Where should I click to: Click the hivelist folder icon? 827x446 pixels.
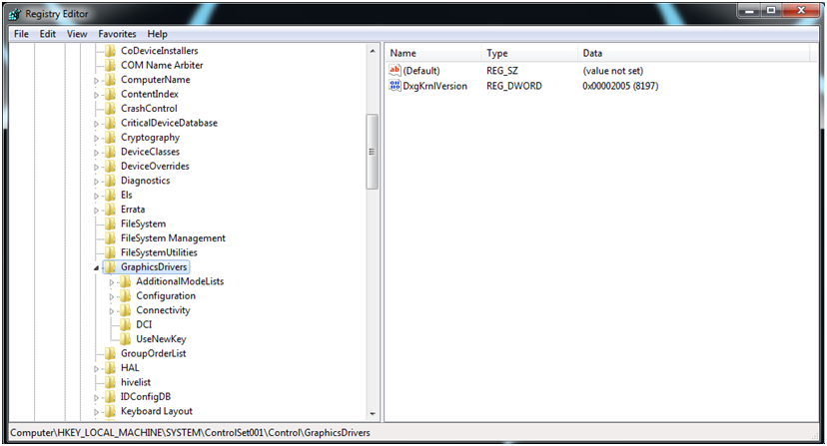pyautogui.click(x=110, y=382)
